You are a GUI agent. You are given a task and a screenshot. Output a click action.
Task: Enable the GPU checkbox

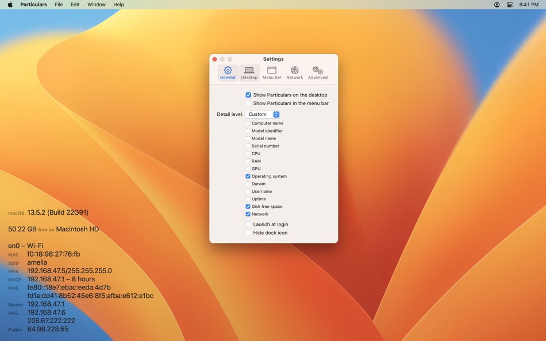tap(248, 168)
